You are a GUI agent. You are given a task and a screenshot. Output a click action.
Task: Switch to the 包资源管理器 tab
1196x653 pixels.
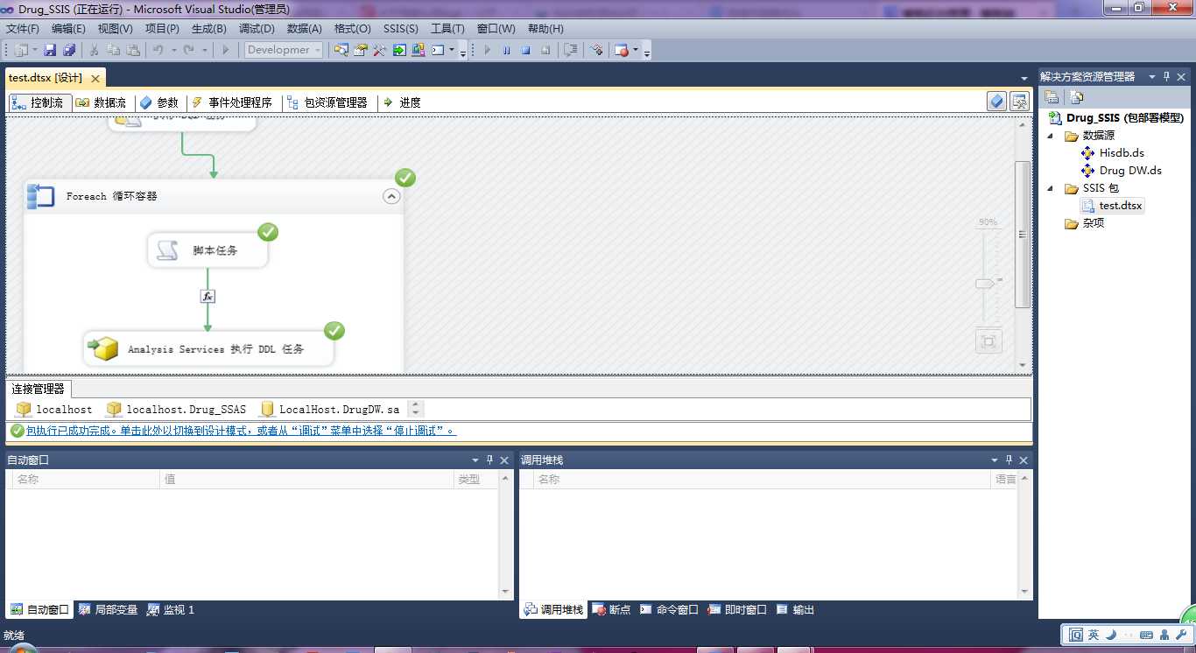coord(327,102)
